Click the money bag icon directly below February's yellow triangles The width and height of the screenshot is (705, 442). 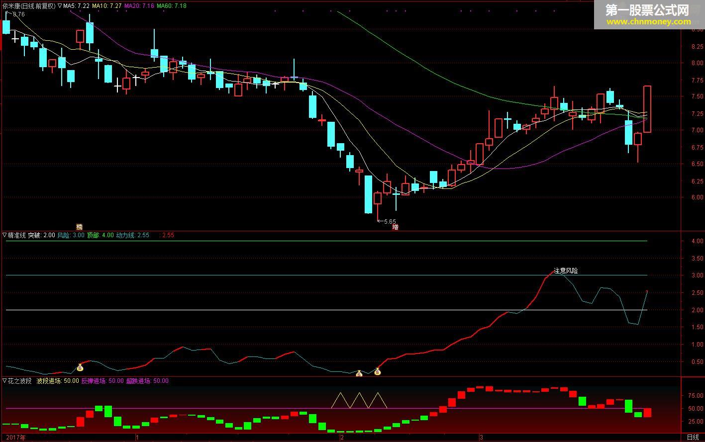359,373
